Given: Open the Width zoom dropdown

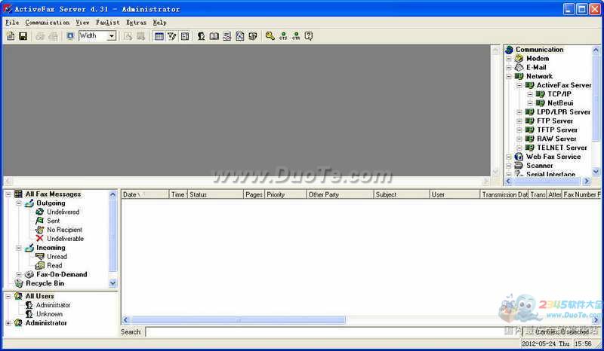Looking at the screenshot, I should [x=112, y=36].
